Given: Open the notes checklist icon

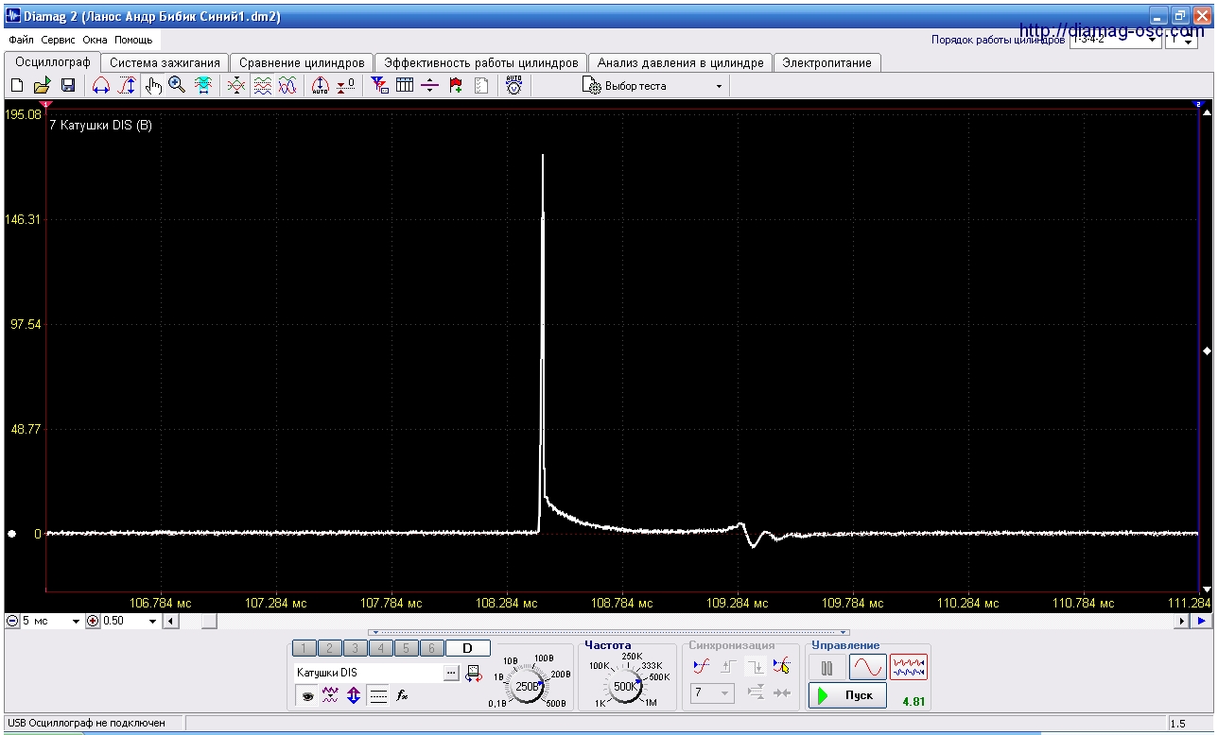Looking at the screenshot, I should pyautogui.click(x=481, y=86).
